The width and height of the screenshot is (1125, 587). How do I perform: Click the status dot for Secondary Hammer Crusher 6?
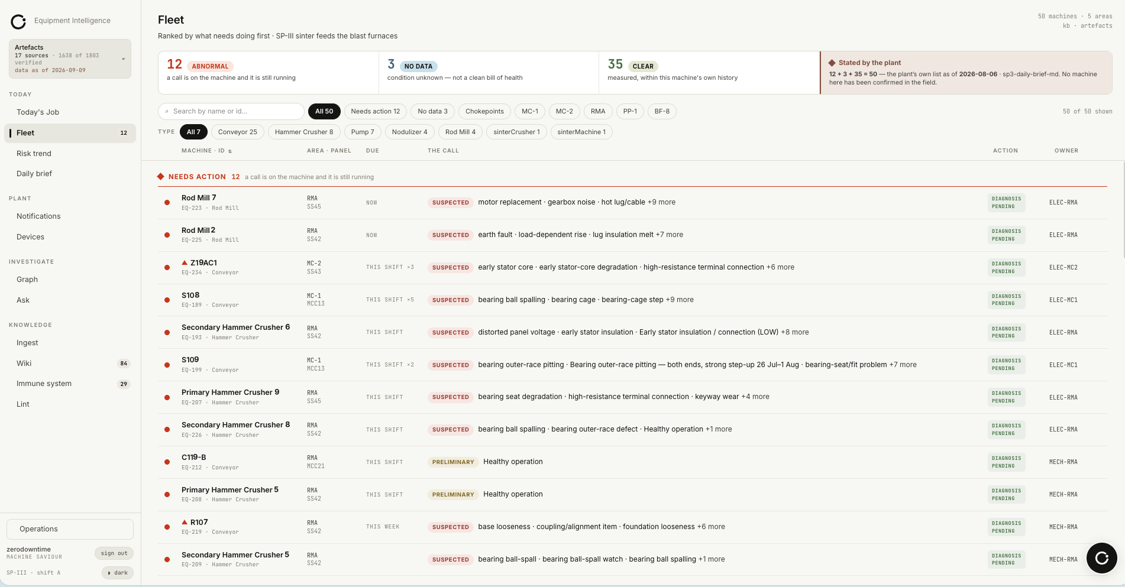167,332
